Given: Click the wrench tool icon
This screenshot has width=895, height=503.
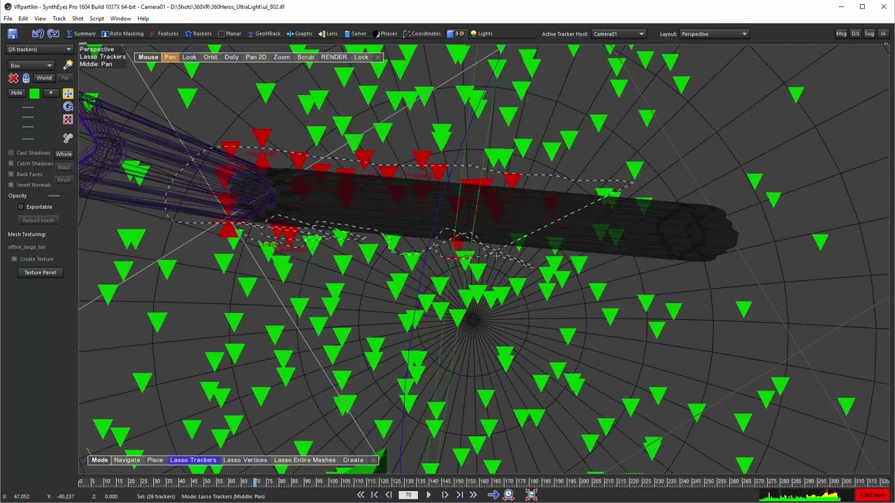Looking at the screenshot, I should [68, 138].
